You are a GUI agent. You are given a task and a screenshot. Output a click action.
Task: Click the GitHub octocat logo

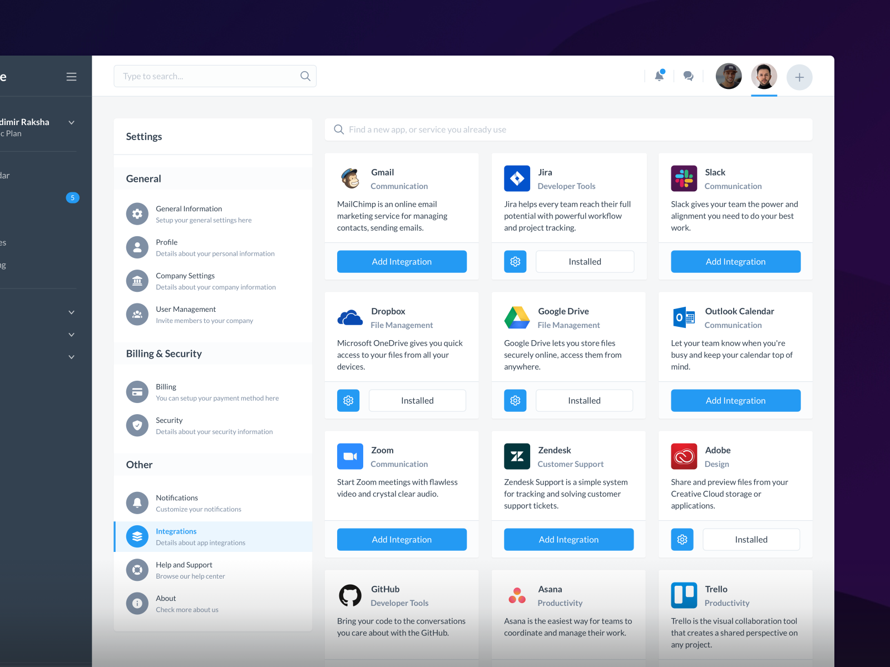click(x=350, y=595)
